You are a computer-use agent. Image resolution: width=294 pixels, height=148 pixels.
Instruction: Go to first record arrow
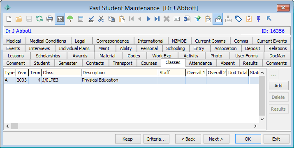(131, 19)
